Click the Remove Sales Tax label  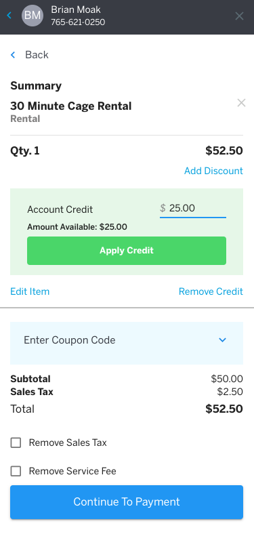point(68,443)
